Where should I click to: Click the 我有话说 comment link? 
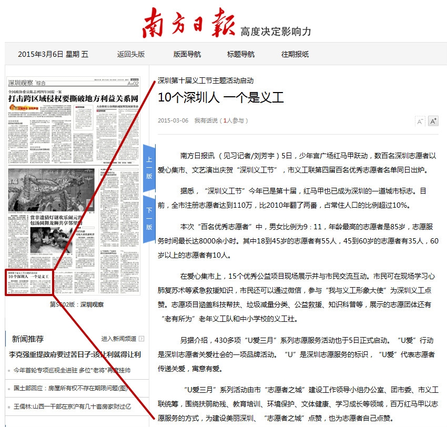pos(206,120)
